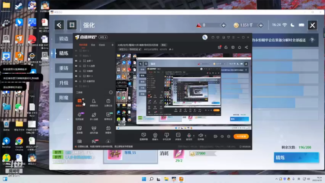Viewport: 325px width, 183px height.
Task: Edit stream category pencil icon
Action: click(140, 49)
